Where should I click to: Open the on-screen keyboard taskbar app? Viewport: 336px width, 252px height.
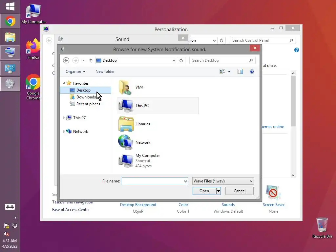click(10, 52)
